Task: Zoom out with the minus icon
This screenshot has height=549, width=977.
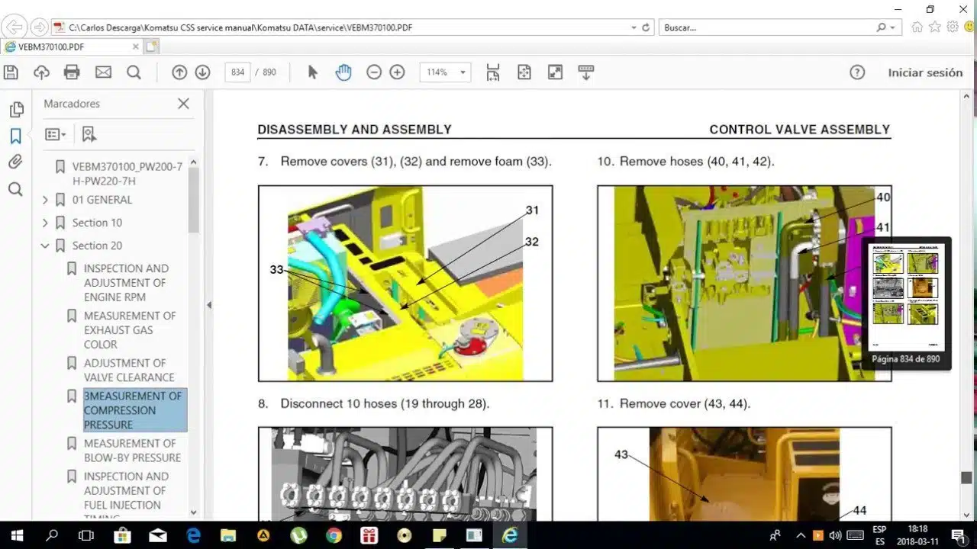Action: 374,72
